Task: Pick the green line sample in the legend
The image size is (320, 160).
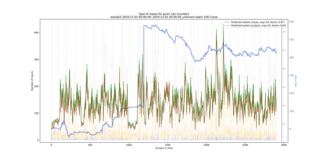Action: (227, 25)
